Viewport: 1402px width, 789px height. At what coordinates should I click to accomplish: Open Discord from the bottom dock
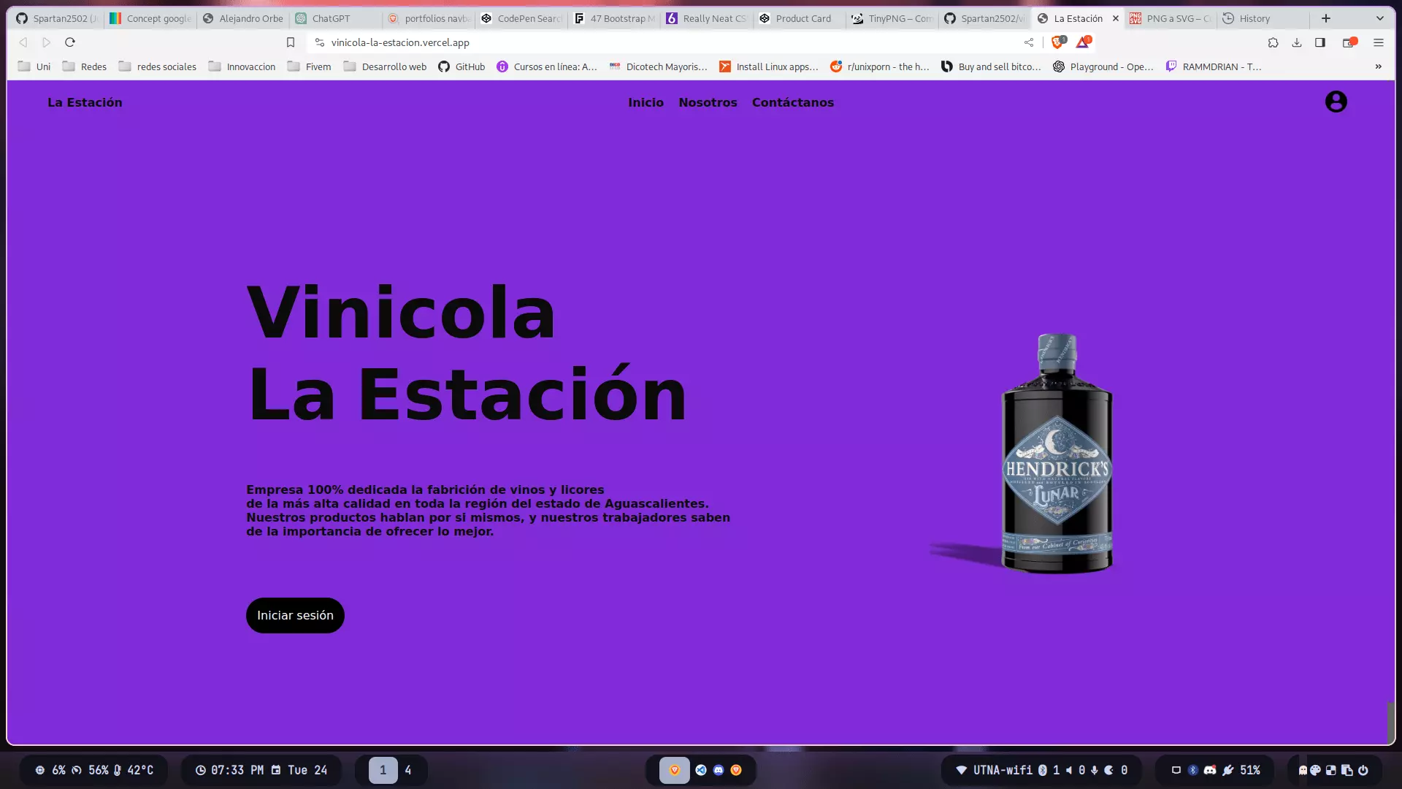[719, 770]
